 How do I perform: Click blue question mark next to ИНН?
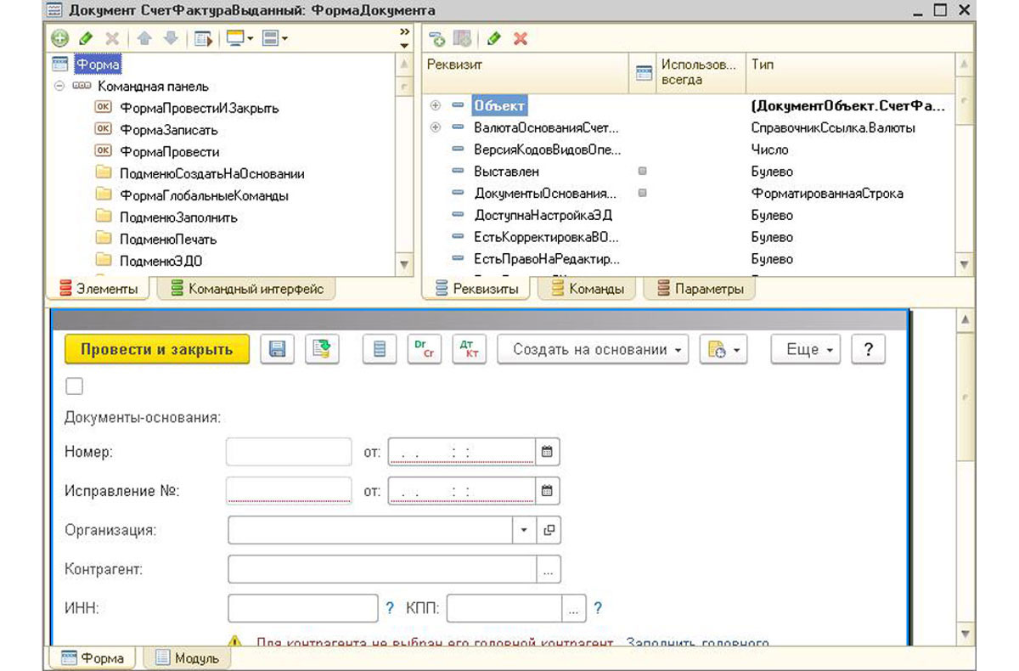pos(390,608)
